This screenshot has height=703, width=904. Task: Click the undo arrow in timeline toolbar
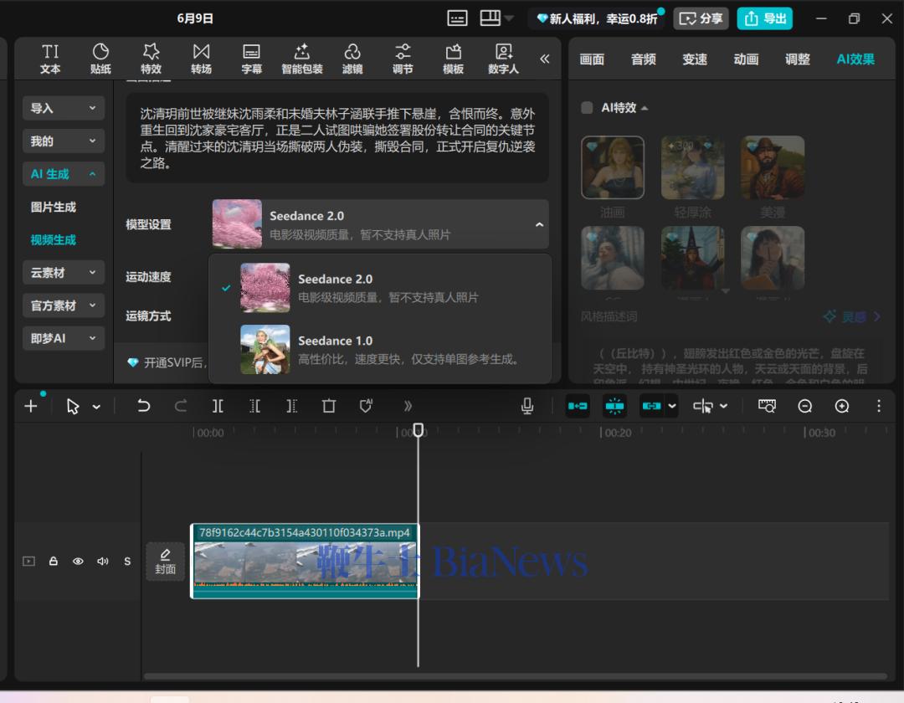144,406
